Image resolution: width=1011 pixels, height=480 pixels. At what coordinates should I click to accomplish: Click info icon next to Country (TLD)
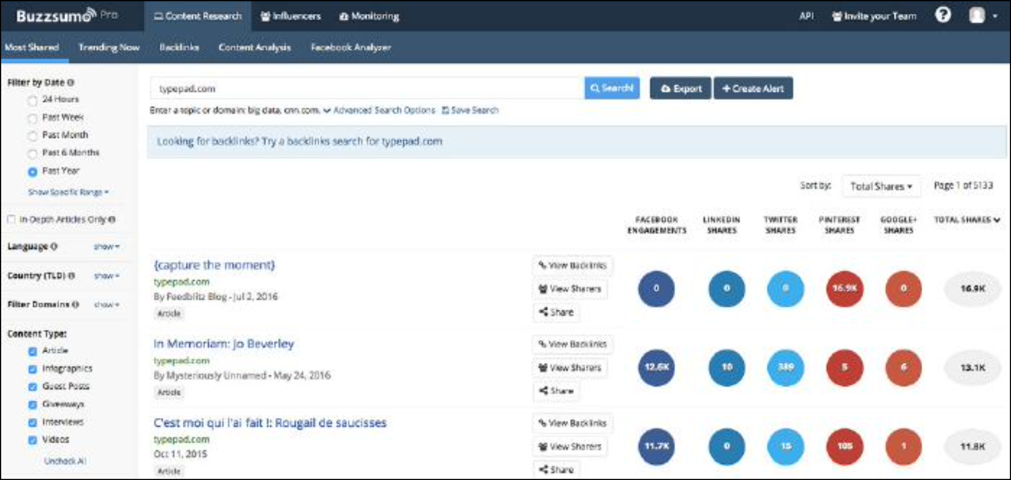click(71, 276)
